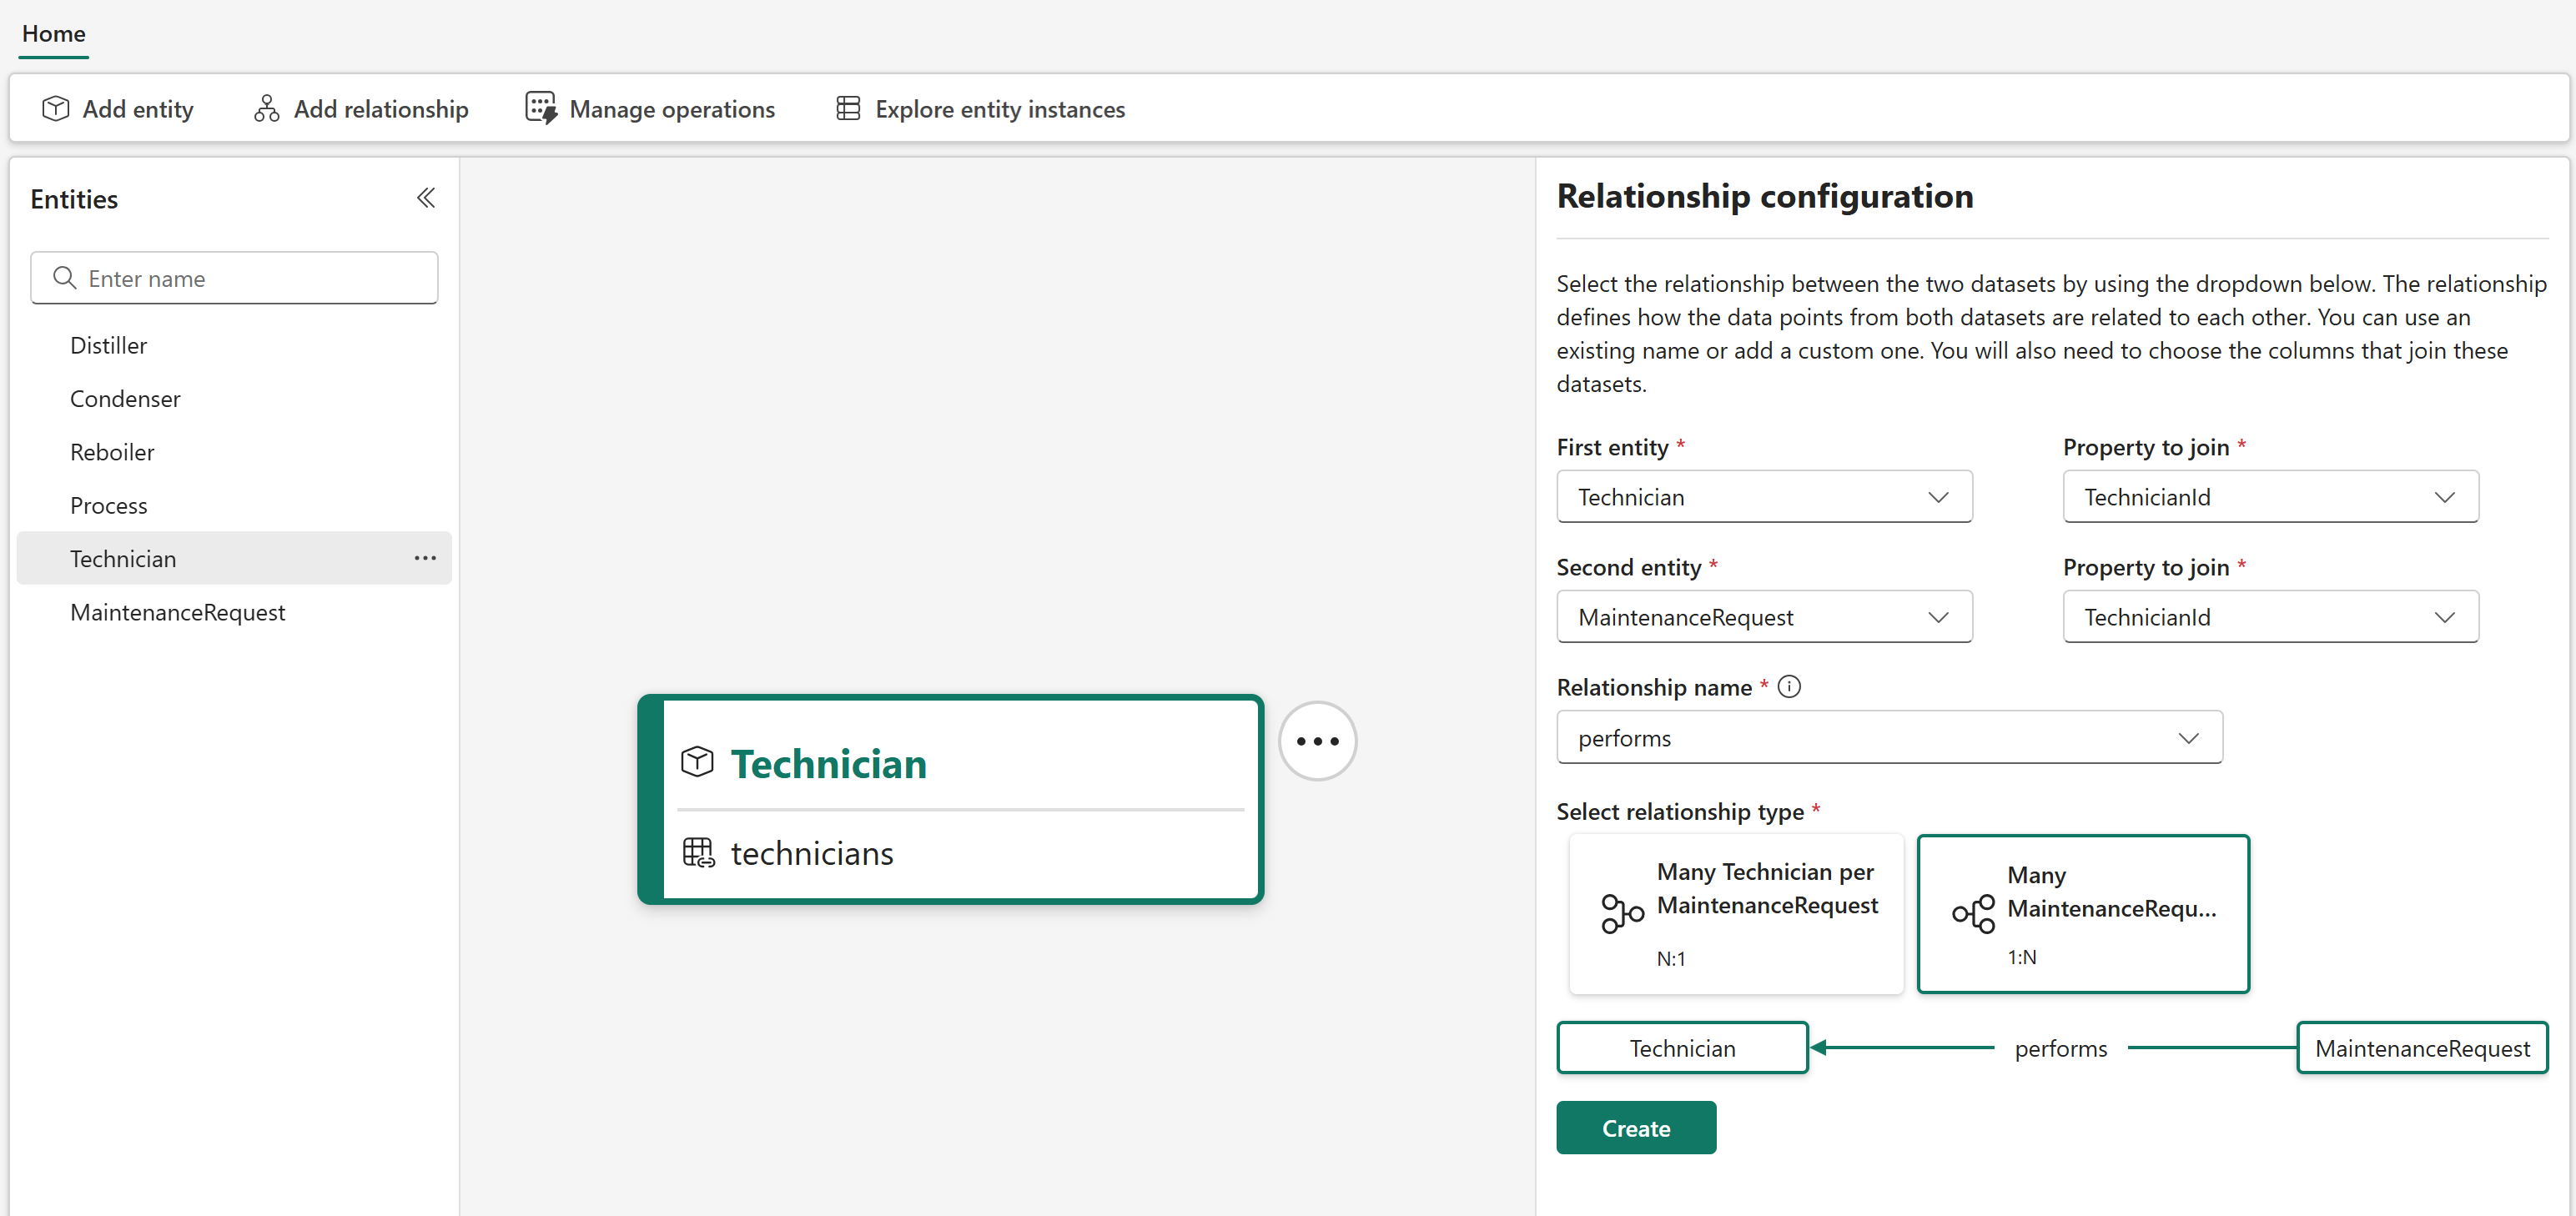Open the second entity's Property to join dropdown

point(2270,617)
